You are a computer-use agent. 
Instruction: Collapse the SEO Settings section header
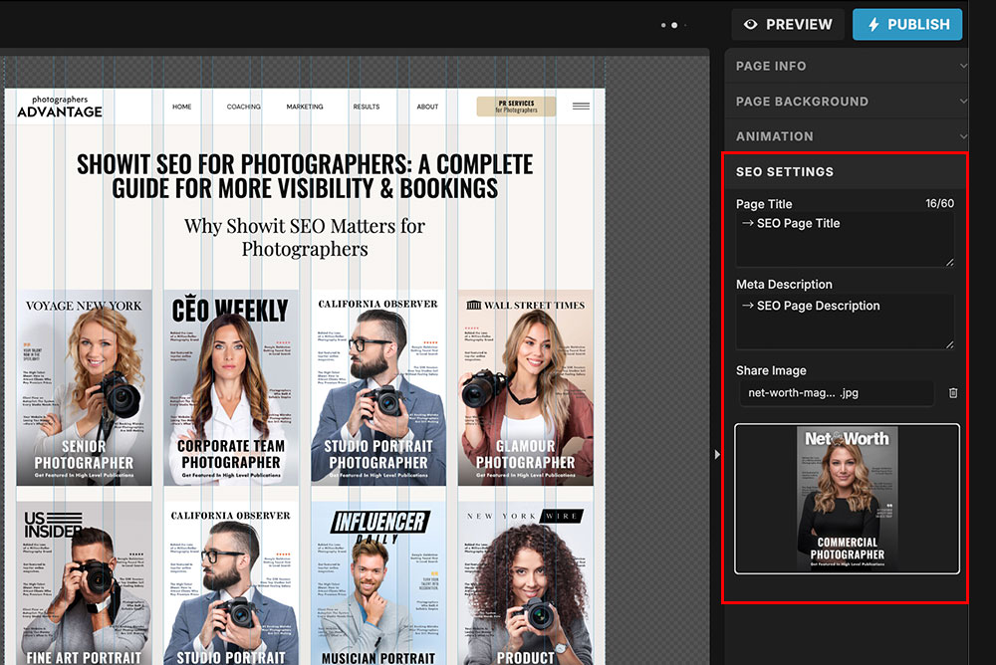pyautogui.click(x=845, y=172)
